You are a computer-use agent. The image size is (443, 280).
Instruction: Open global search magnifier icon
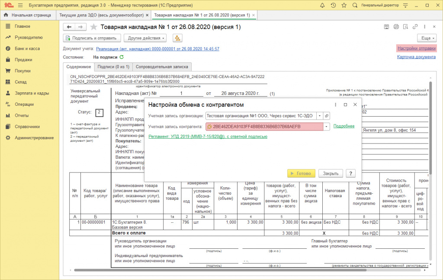pyautogui.click(x=354, y=5)
